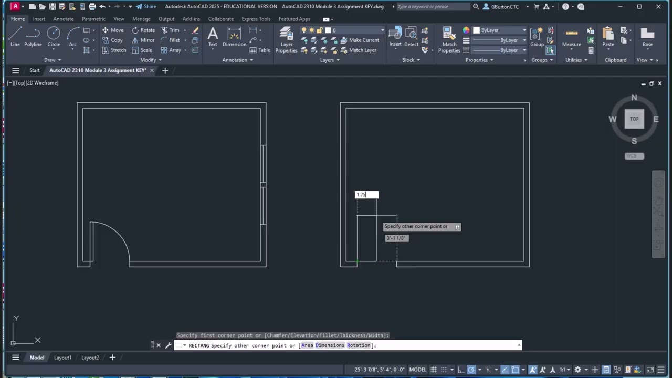672x378 pixels.
Task: Expand the Annotation panel
Action: (237, 60)
